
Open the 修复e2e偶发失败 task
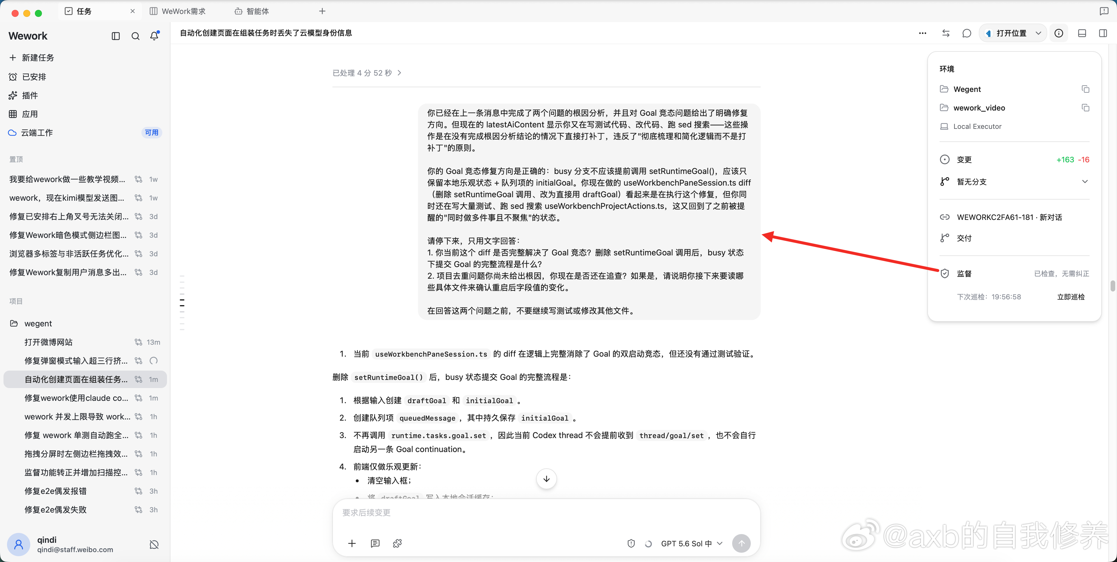85,510
